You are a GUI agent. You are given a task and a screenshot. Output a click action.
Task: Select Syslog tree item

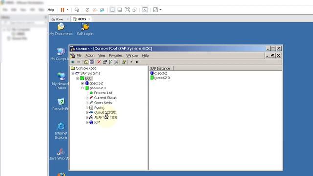[99, 108]
